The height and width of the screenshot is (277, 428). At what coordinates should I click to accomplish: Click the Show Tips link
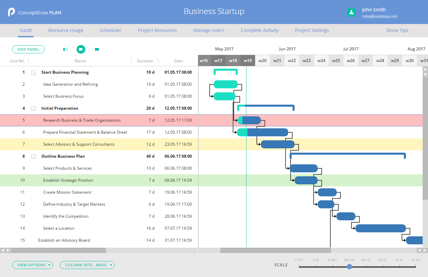point(397,30)
